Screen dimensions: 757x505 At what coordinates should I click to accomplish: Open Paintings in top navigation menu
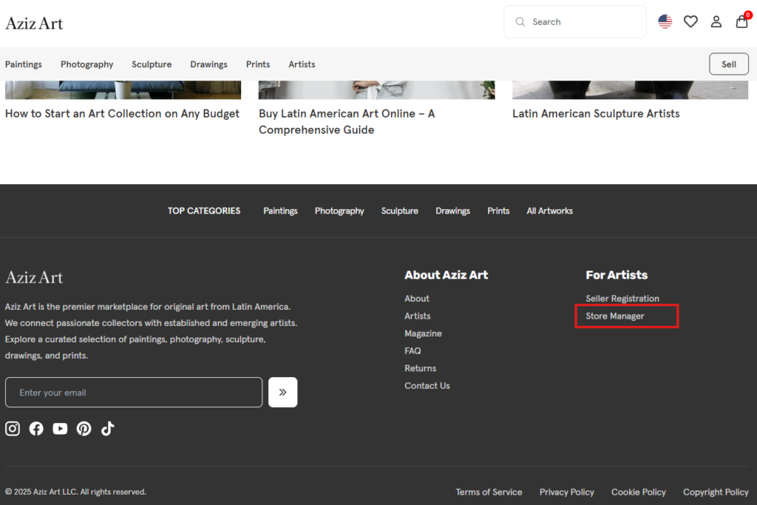click(24, 64)
